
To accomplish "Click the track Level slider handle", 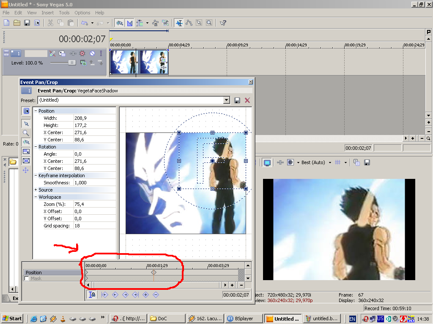I will (x=72, y=63).
